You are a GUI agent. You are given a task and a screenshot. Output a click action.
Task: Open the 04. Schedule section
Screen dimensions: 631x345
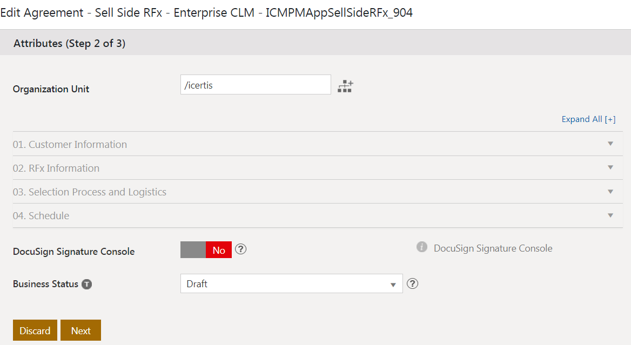pyautogui.click(x=41, y=215)
